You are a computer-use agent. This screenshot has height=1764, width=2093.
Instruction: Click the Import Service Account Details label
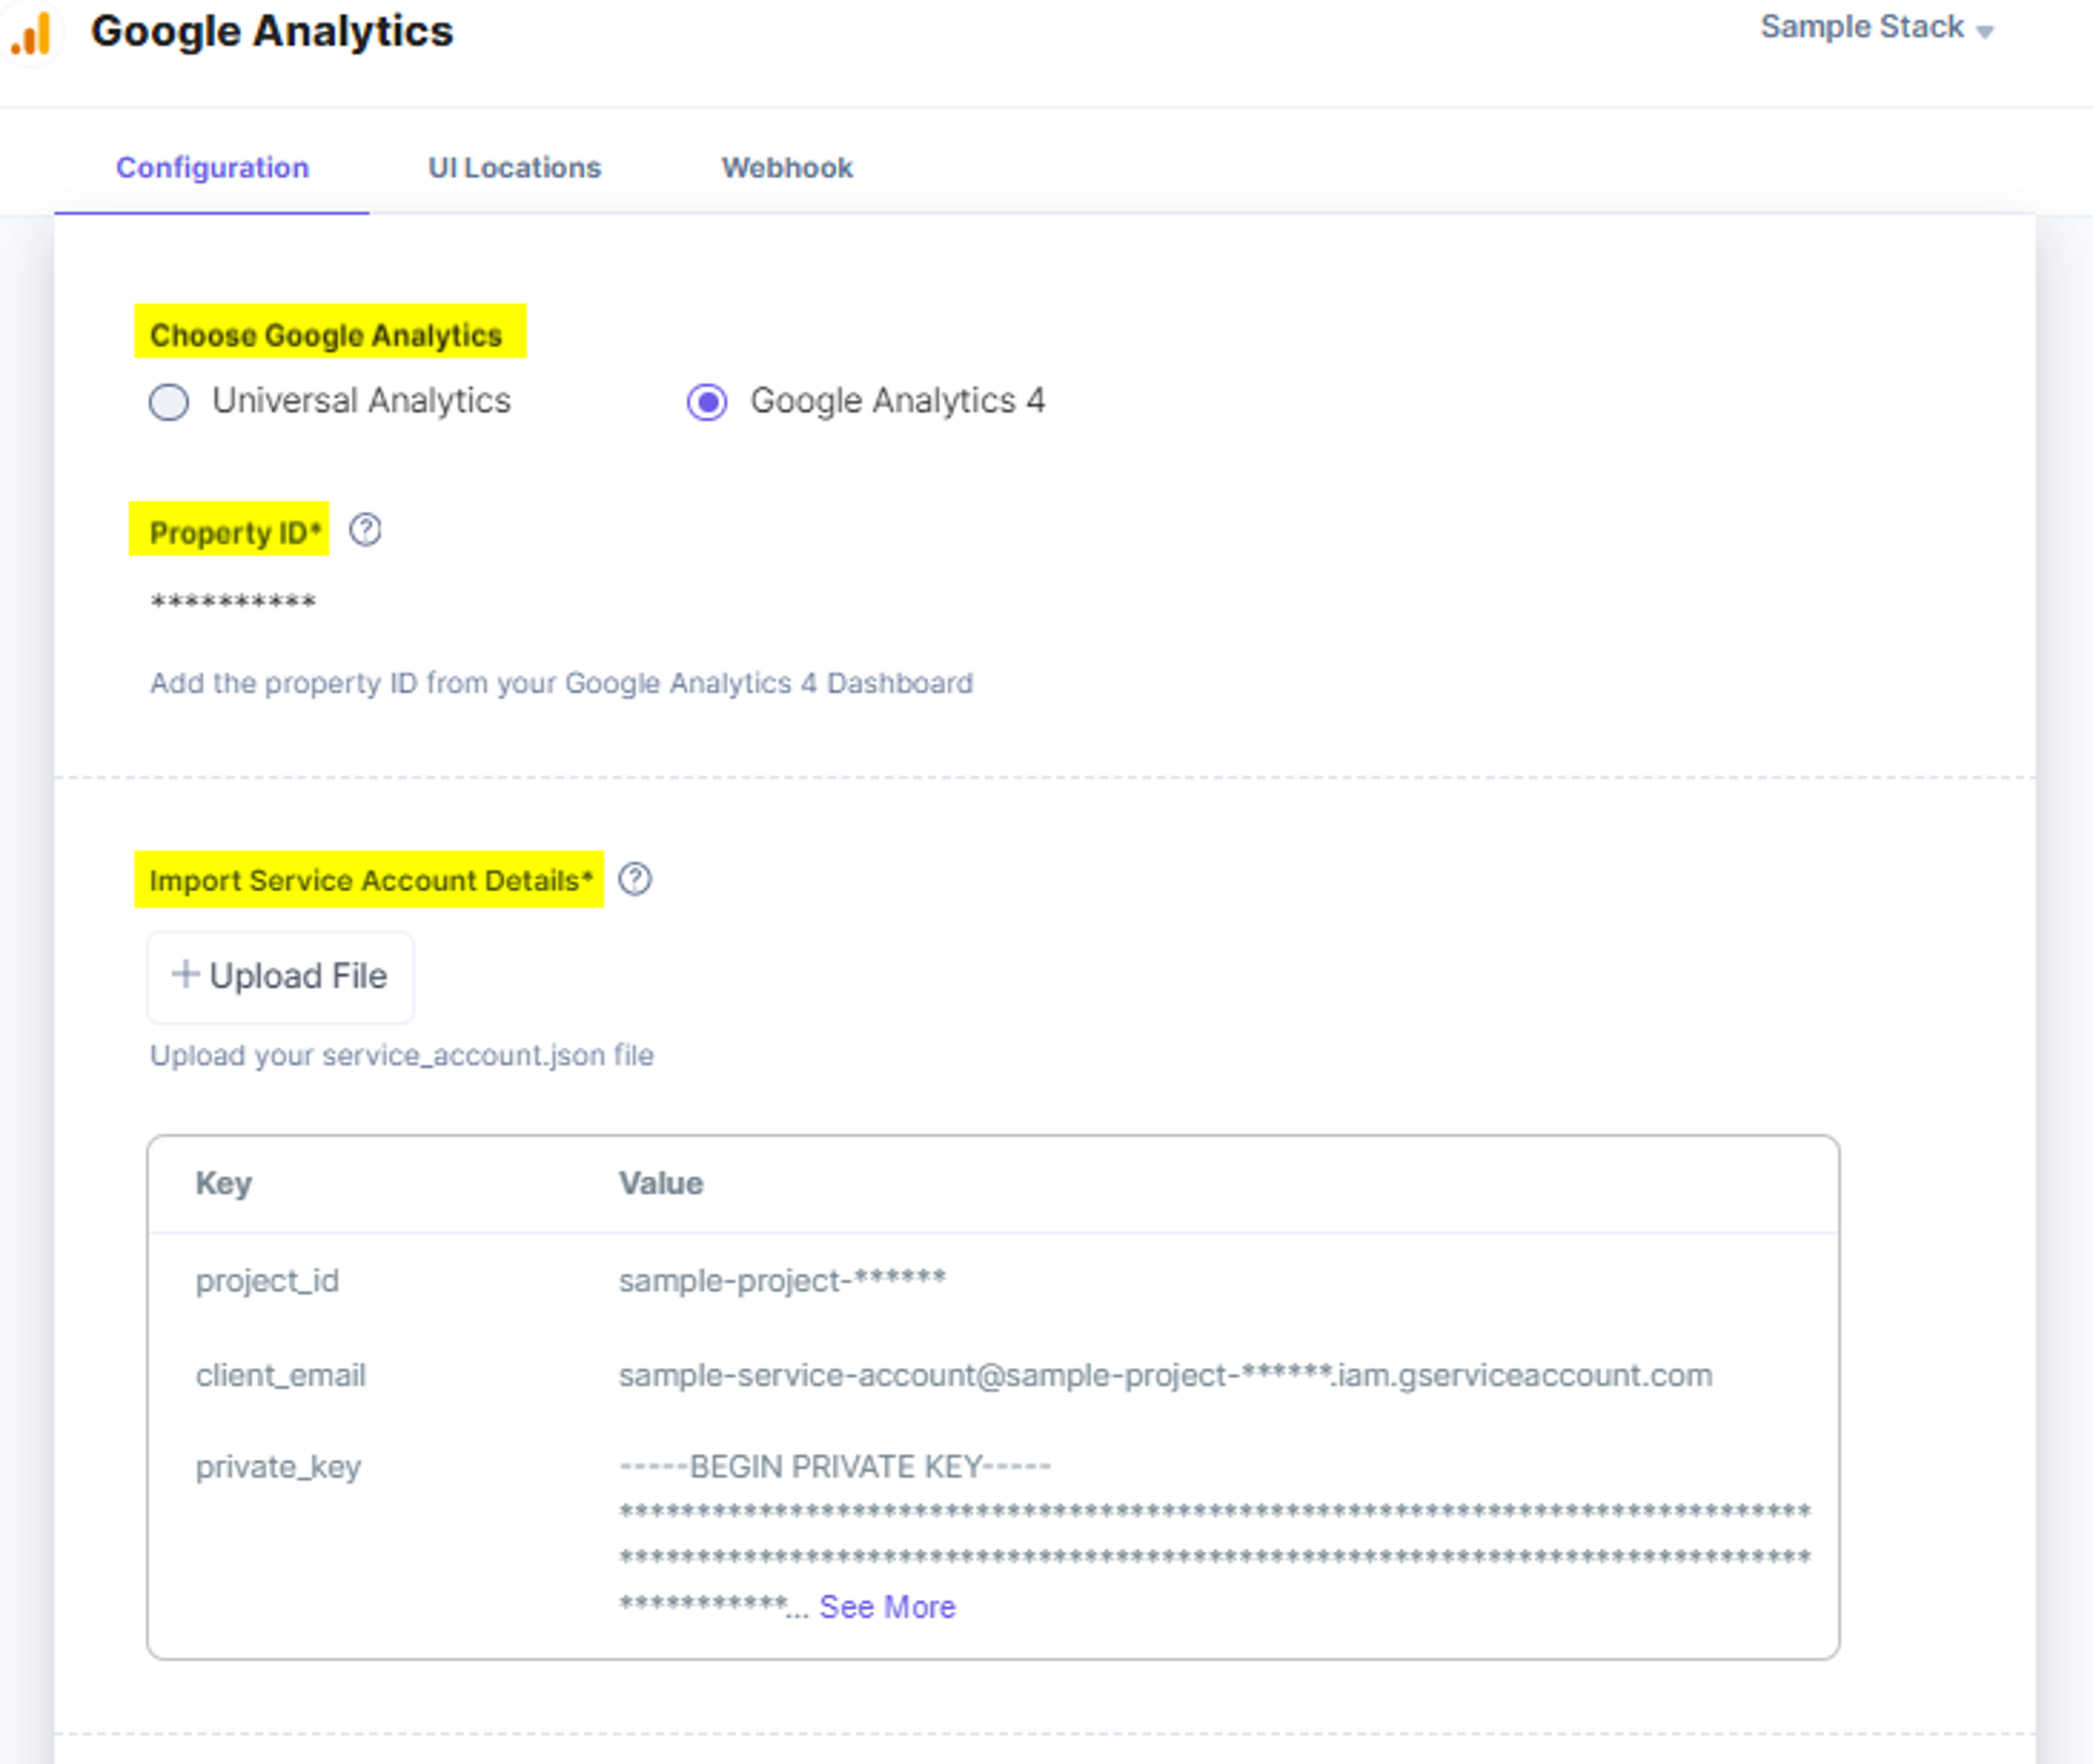coord(371,880)
